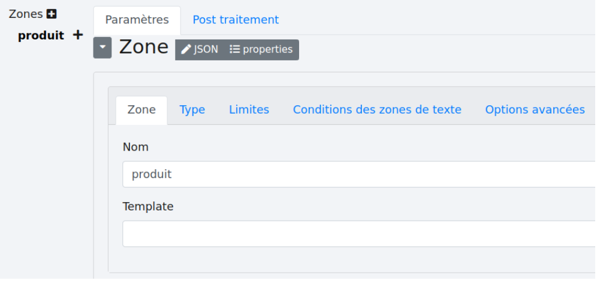This screenshot has height=281, width=597.
Task: Click the plus-square icon beside Zones
Action: point(52,14)
